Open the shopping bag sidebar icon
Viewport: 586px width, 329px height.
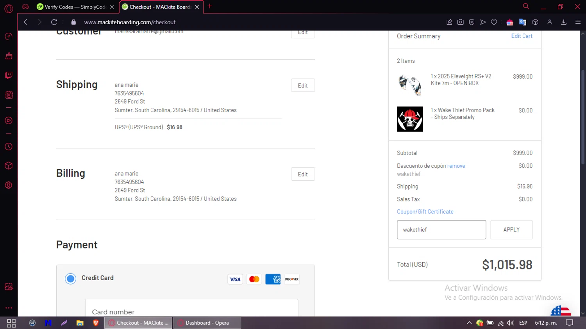(x=9, y=56)
